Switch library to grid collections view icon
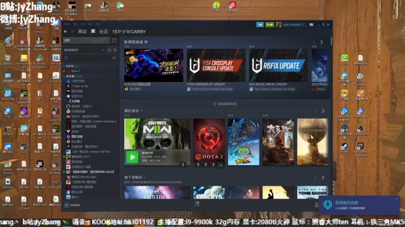Viewport: 405px width, 227px height. tap(114, 40)
